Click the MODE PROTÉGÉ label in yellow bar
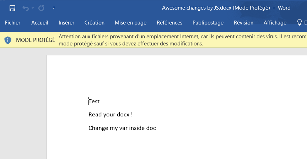Image resolution: width=307 pixels, height=159 pixels. pyautogui.click(x=36, y=40)
